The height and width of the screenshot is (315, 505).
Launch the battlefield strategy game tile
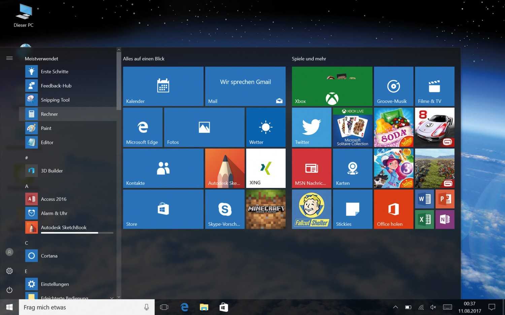pos(435,168)
